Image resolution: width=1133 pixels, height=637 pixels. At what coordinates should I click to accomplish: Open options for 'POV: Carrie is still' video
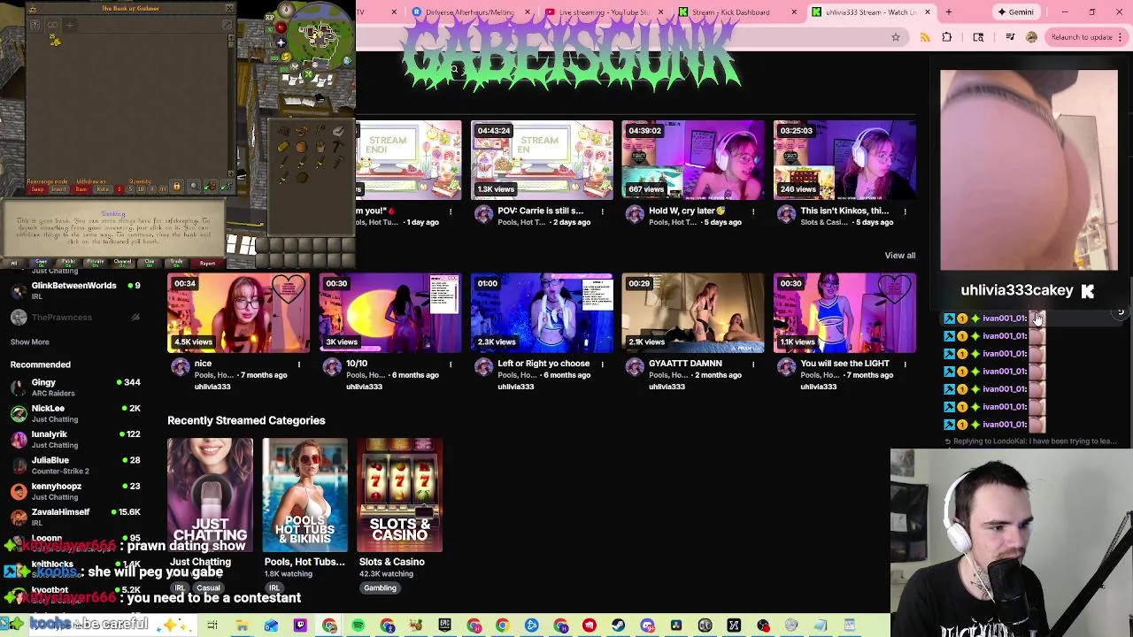point(602,211)
